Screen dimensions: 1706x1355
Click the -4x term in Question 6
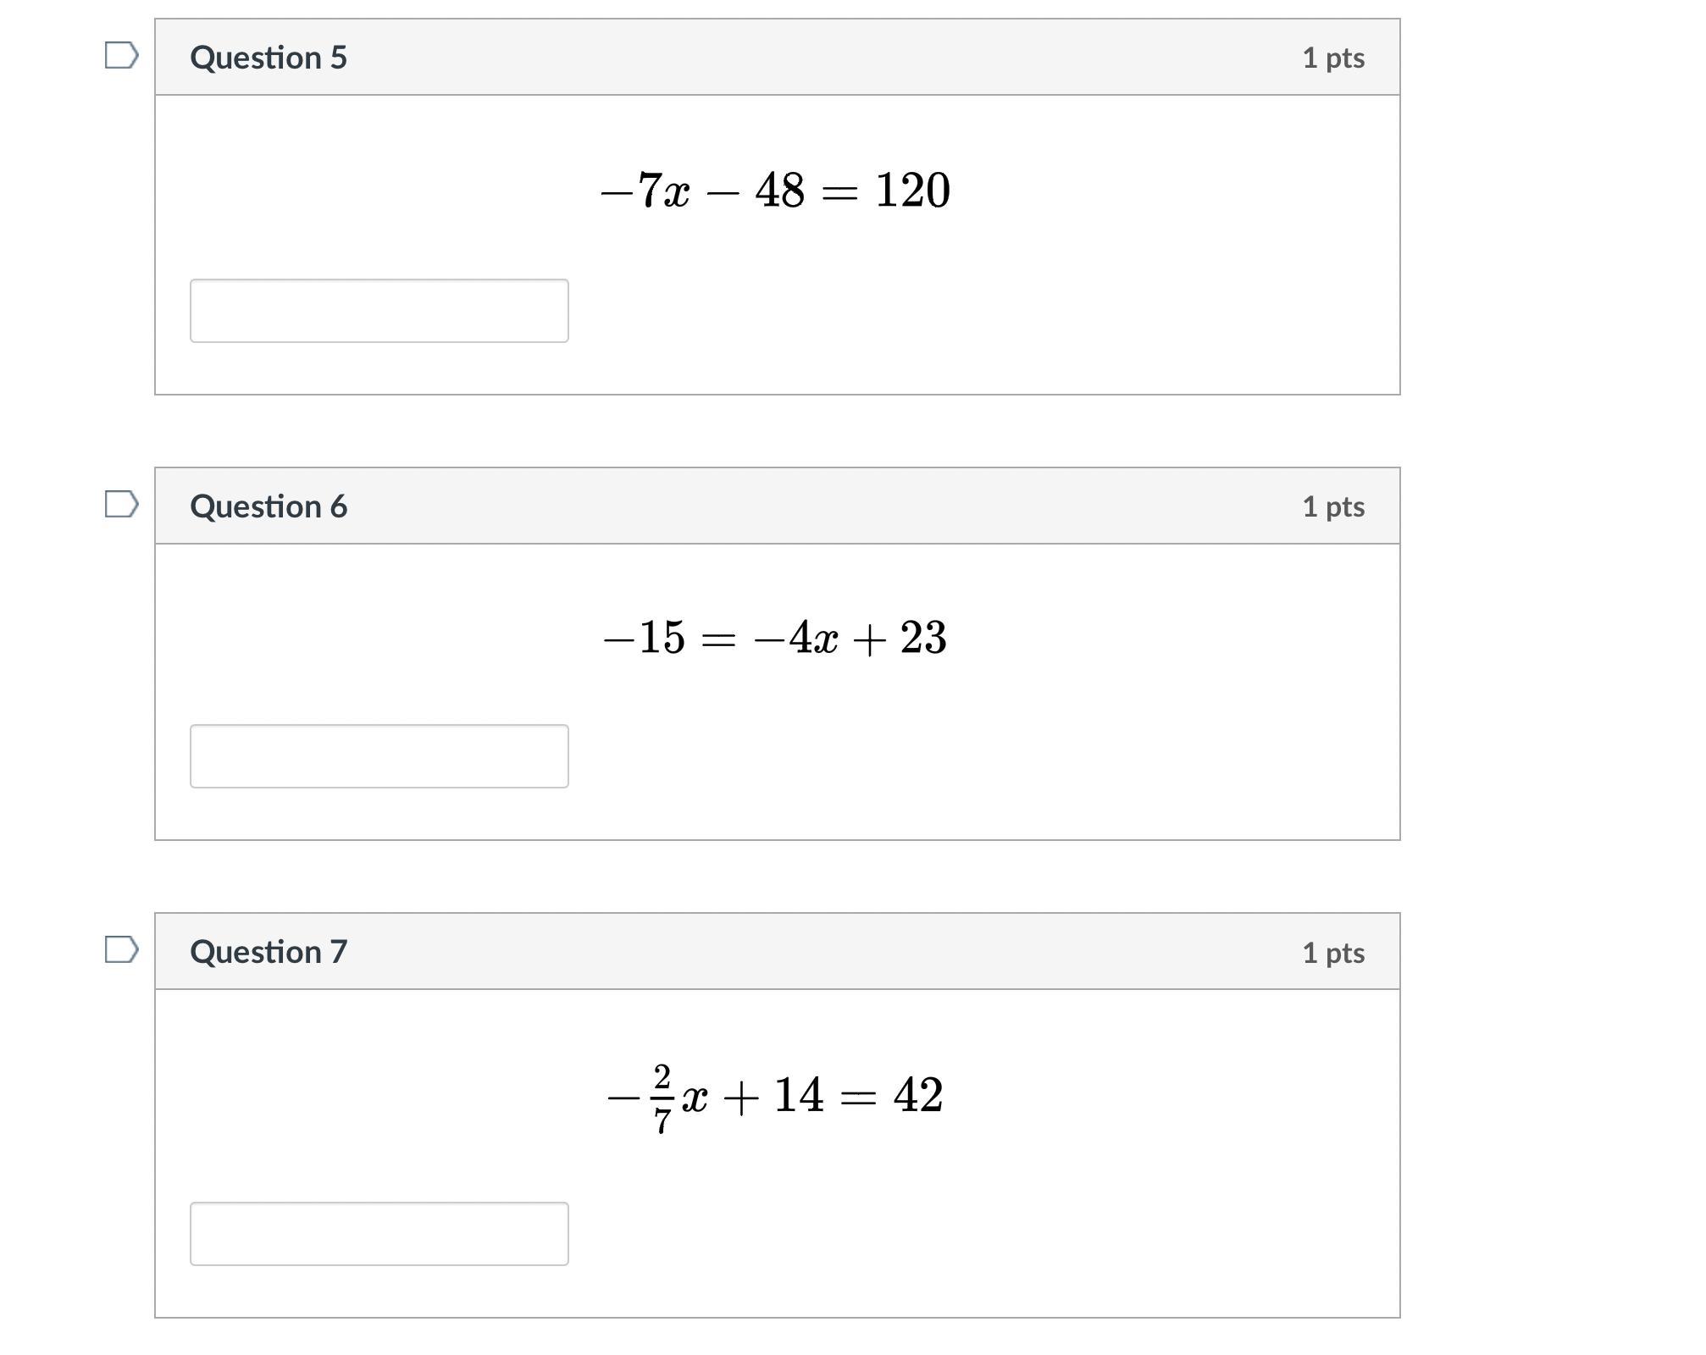tap(795, 638)
